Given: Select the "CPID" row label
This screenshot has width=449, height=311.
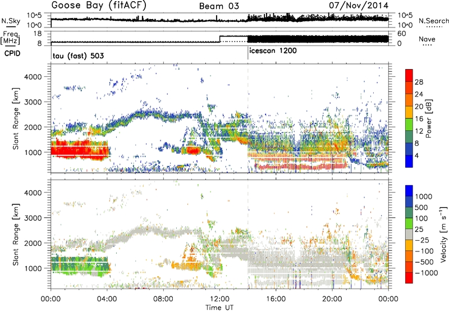Looking at the screenshot, I should (12, 53).
